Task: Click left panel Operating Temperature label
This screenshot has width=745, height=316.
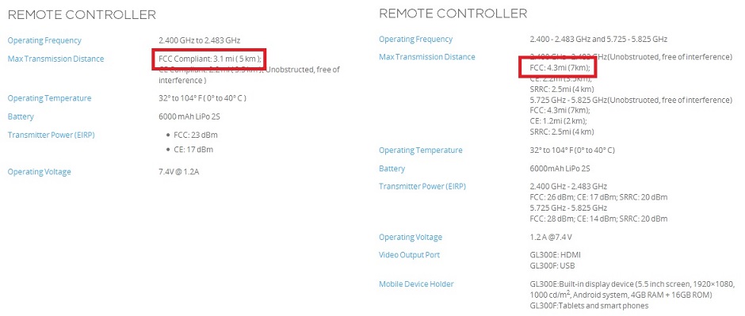Action: pyautogui.click(x=49, y=98)
